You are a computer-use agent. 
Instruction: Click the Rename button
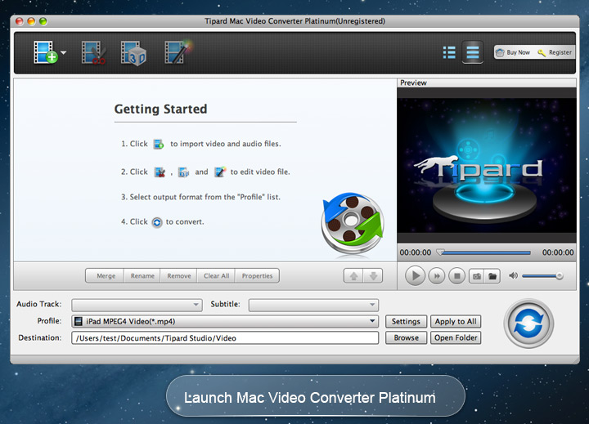[x=142, y=276]
